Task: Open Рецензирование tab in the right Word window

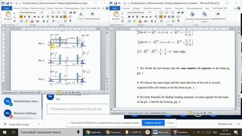Action: [x=194, y=8]
